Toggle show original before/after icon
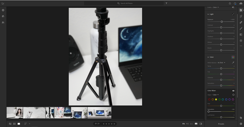 (201, 124)
